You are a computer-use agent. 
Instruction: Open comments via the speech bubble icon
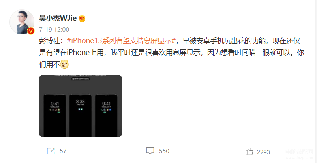tap(150, 151)
